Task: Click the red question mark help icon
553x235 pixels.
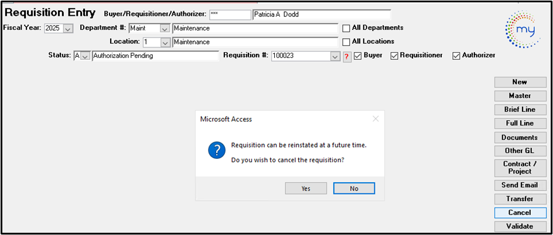Action: 347,56
